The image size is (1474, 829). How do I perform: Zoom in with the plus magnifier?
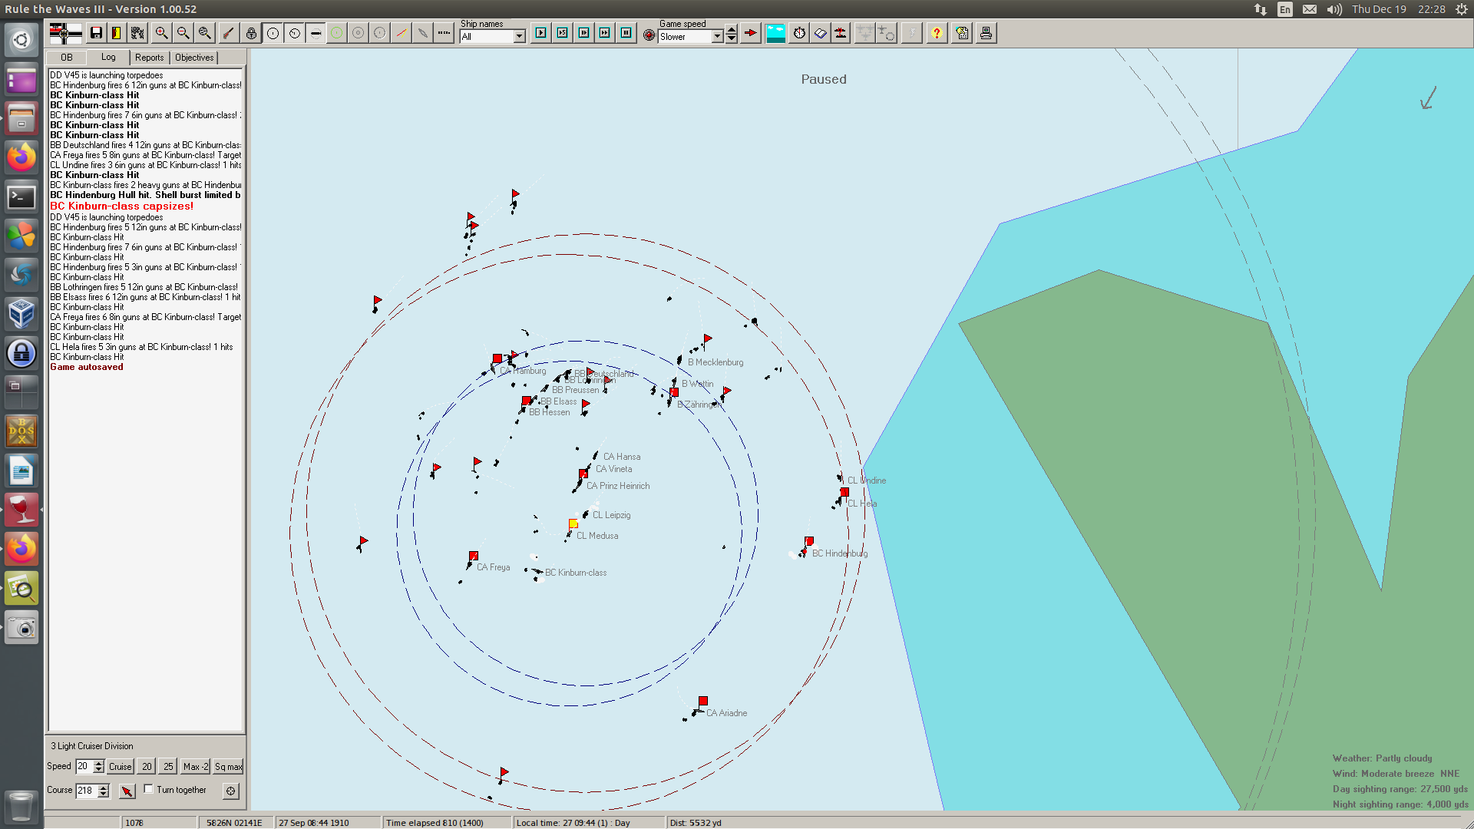pyautogui.click(x=161, y=33)
